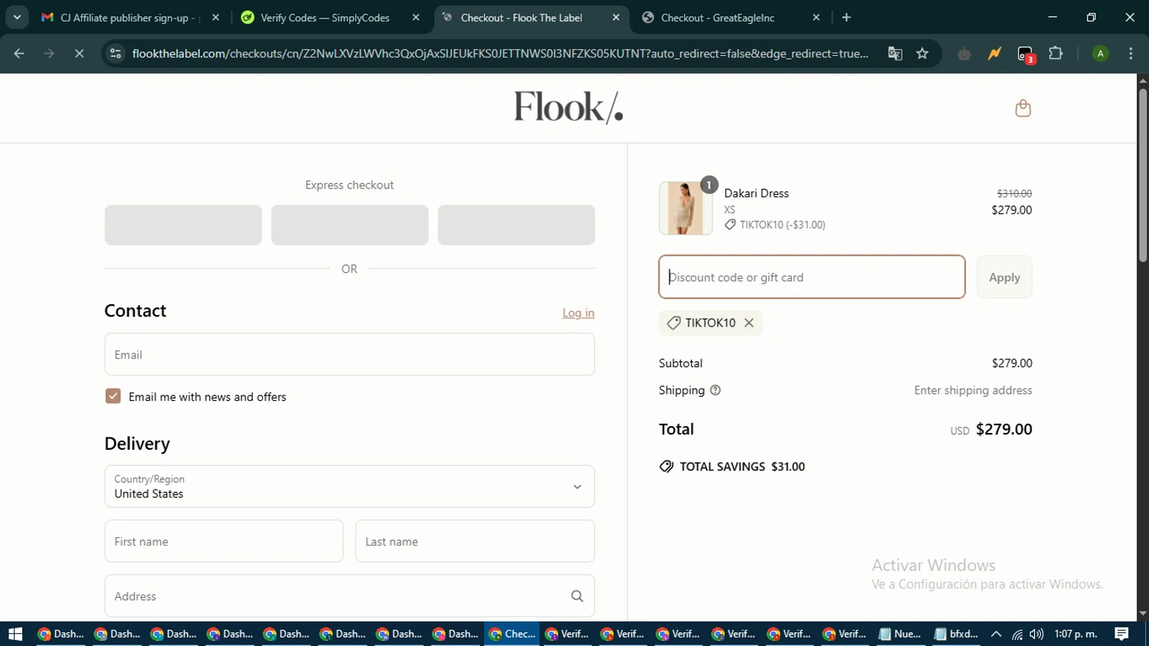Open the extension with red 3 badge

click(x=1026, y=54)
